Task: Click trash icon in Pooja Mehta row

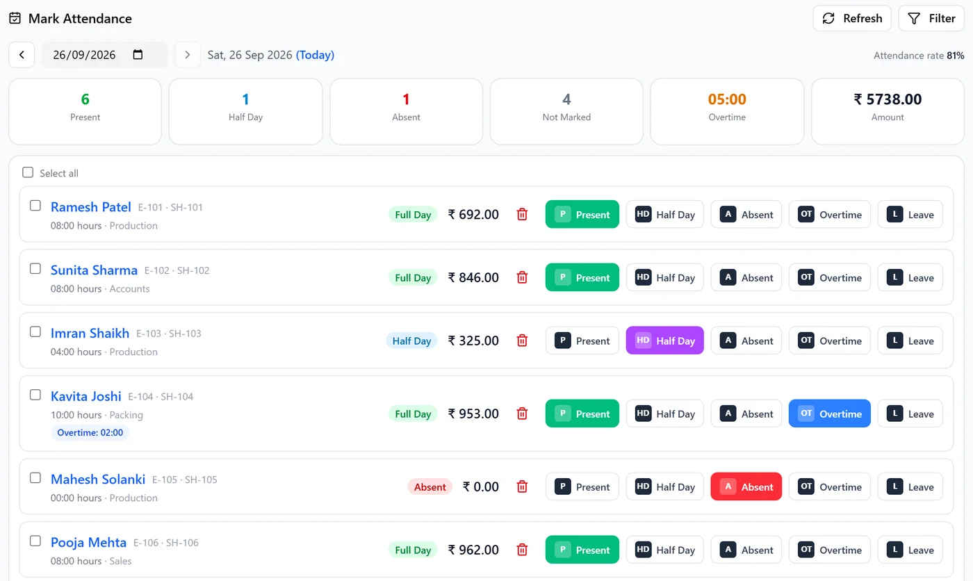Action: [x=522, y=550]
